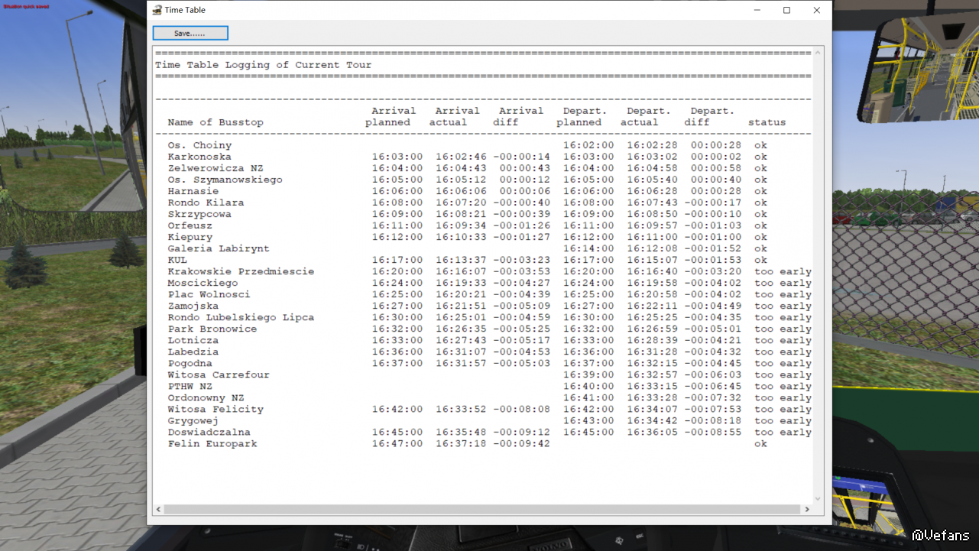The height and width of the screenshot is (551, 979).
Task: Select the "Galeria Labirynt" bus stop name
Action: click(219, 248)
